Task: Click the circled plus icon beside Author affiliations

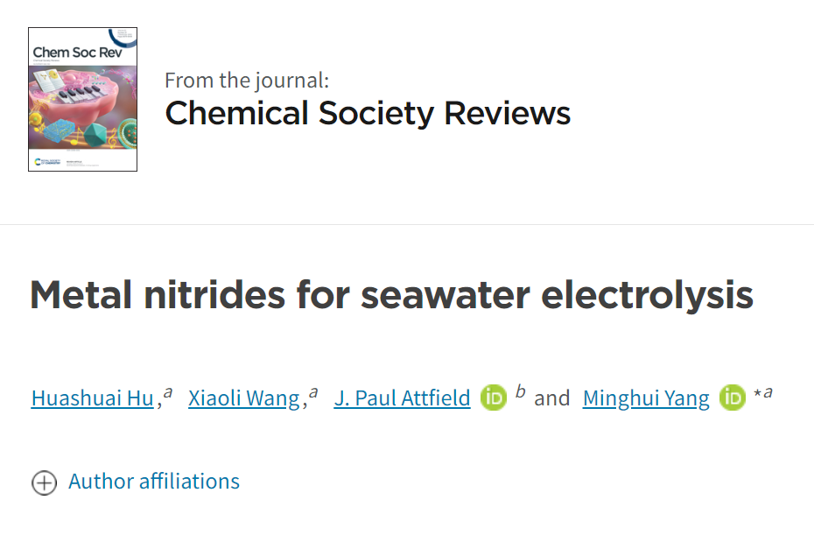Action: 44,482
